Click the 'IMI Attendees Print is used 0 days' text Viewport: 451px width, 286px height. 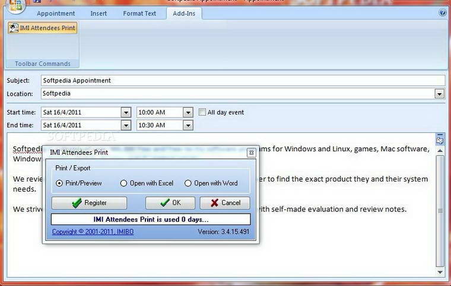[x=151, y=220]
